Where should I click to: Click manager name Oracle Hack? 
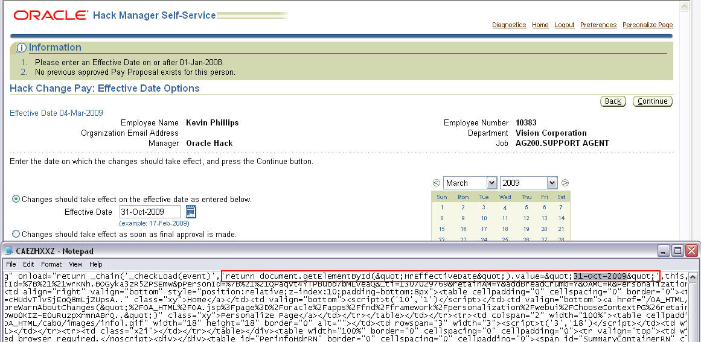[x=210, y=144]
